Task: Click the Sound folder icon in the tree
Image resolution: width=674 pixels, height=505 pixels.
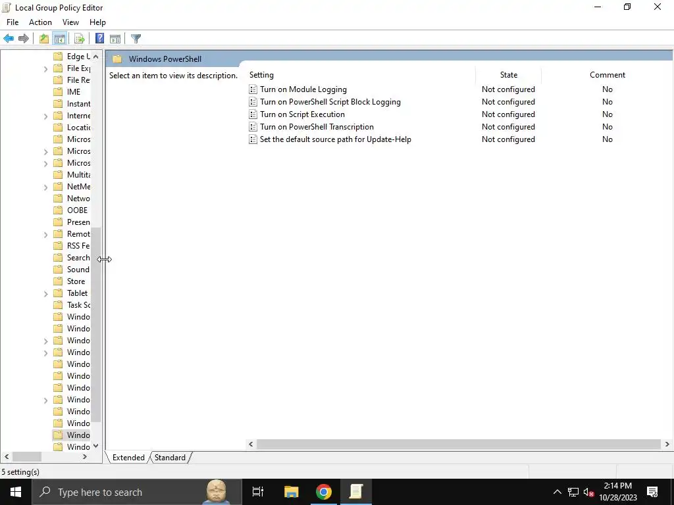Action: click(58, 269)
